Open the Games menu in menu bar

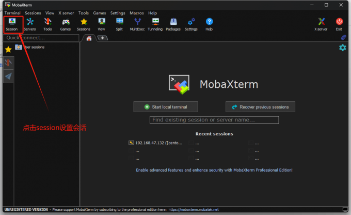tap(100, 13)
